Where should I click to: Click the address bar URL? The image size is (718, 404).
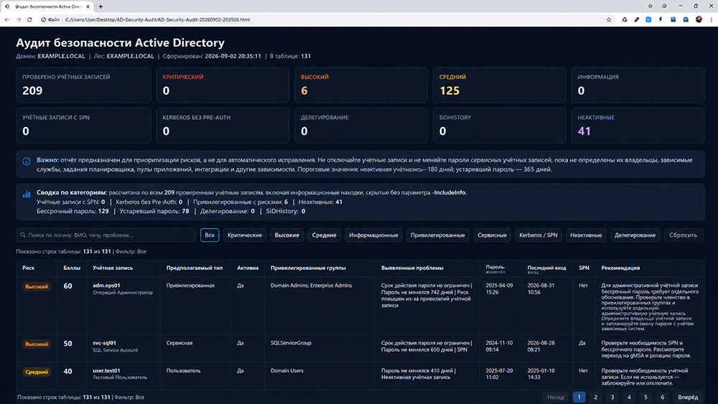[x=157, y=19]
